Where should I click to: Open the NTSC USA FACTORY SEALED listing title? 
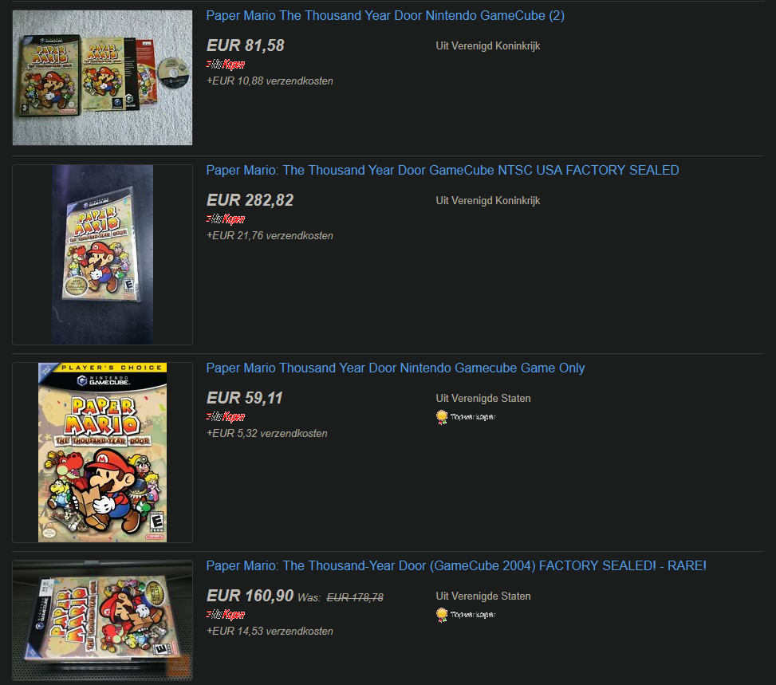[x=443, y=171]
